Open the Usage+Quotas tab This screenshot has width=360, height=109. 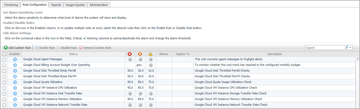point(75,5)
